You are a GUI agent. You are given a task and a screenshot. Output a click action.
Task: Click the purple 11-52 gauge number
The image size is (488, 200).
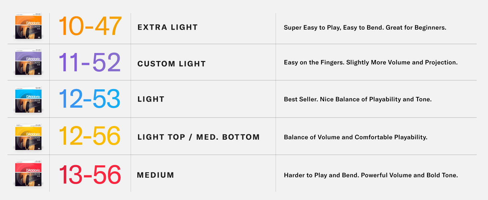point(89,62)
